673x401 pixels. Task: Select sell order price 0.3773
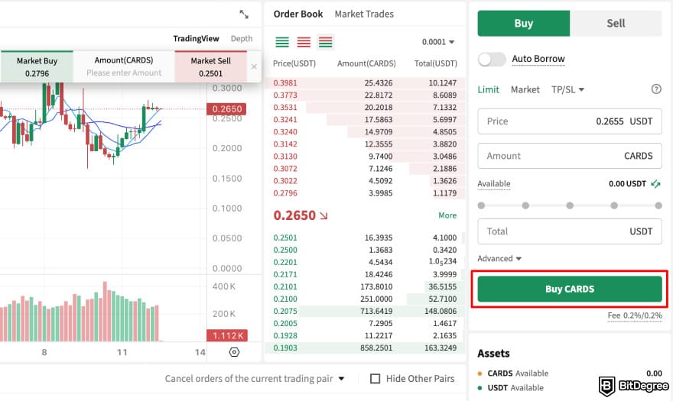pyautogui.click(x=285, y=95)
